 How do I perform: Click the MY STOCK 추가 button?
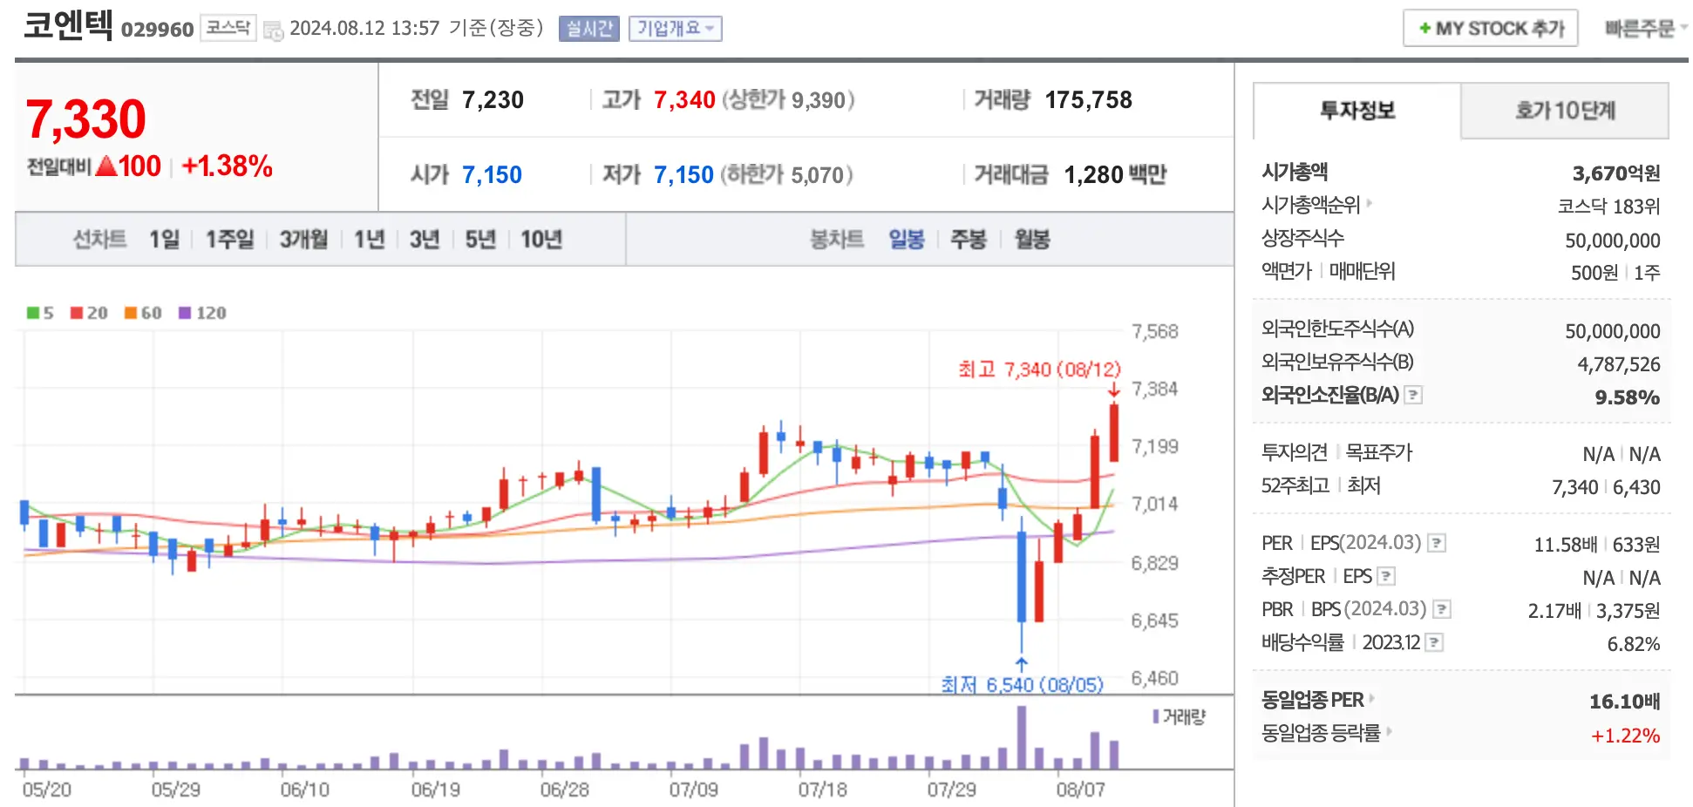(x=1490, y=27)
